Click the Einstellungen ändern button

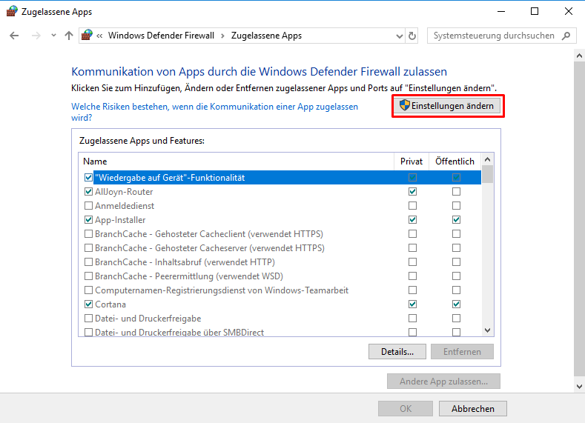[448, 106]
